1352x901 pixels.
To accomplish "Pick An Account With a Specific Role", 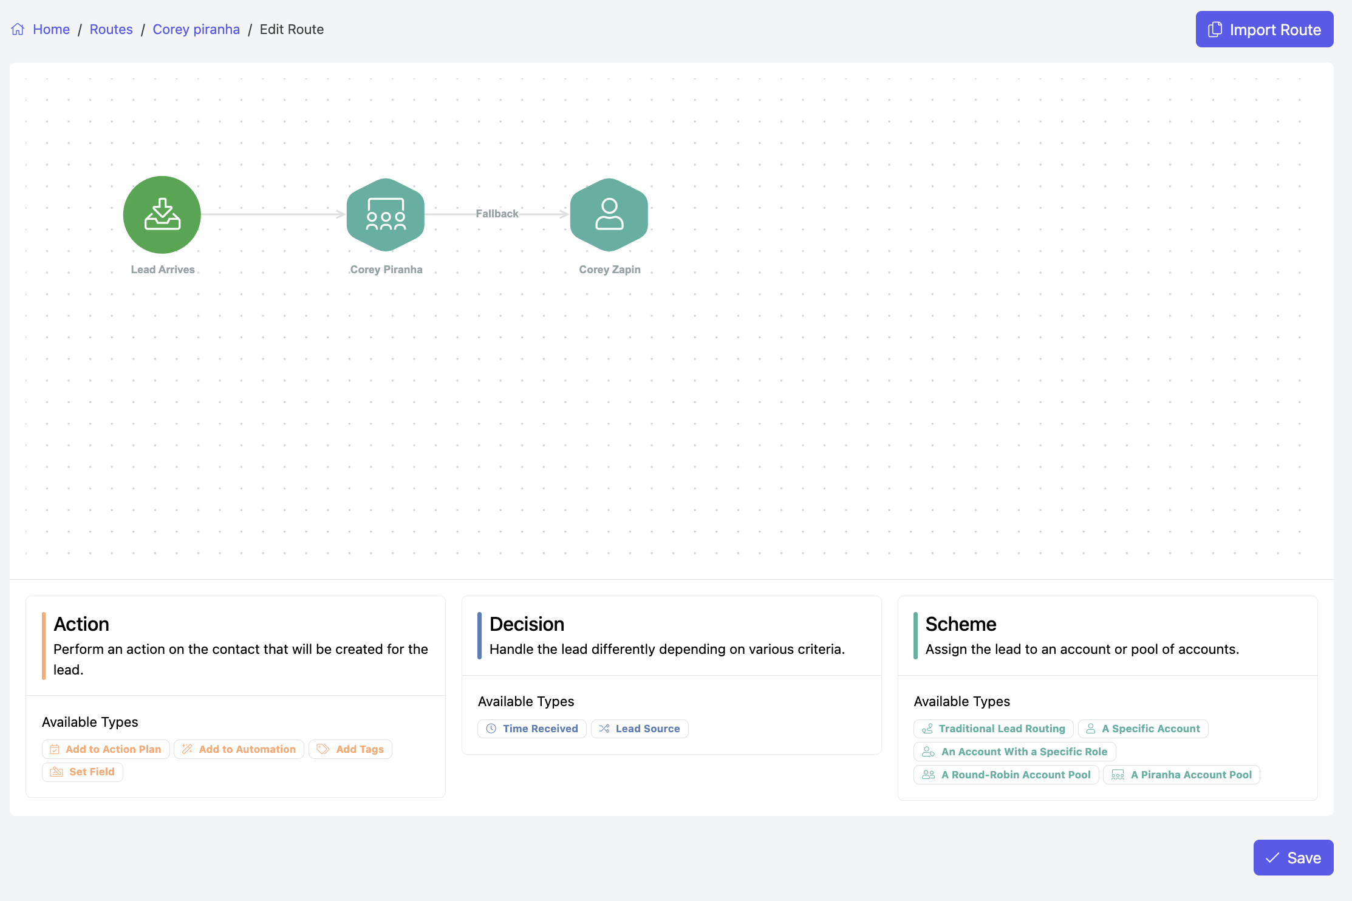I will click(x=1015, y=752).
